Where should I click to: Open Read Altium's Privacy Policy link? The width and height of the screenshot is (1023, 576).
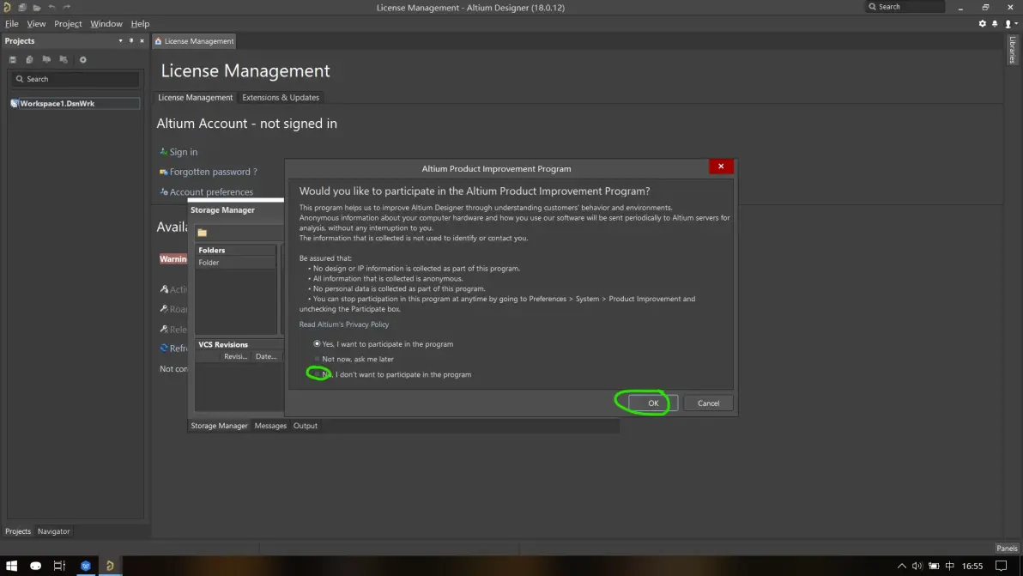pos(344,324)
